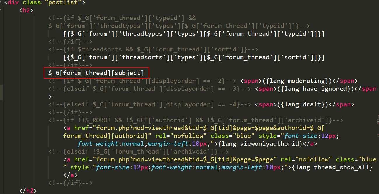Click the line printing ['threadsorts']['types'] in brackets
This screenshot has height=194, width=379.
coord(194,57)
